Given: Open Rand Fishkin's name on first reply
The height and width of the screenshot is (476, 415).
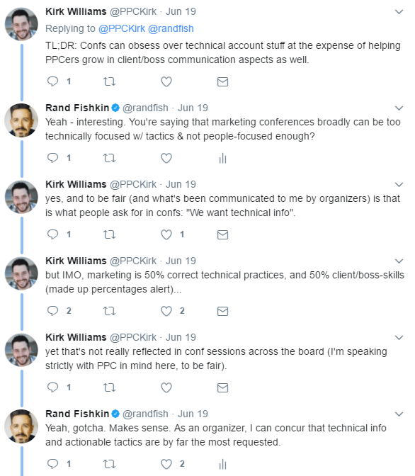Looking at the screenshot, I should click(77, 108).
